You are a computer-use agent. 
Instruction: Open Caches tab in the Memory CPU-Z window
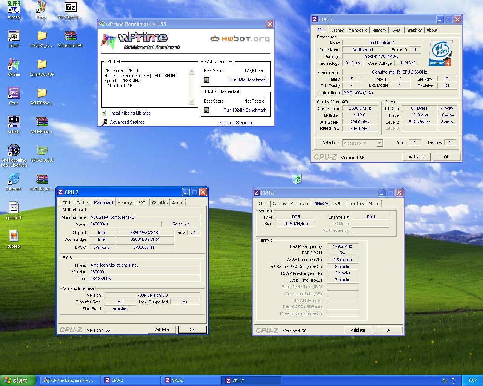[x=279, y=204]
